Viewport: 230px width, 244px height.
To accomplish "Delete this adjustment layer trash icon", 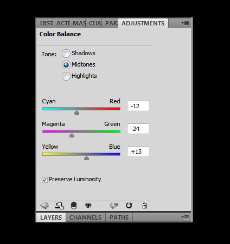I will [x=144, y=206].
